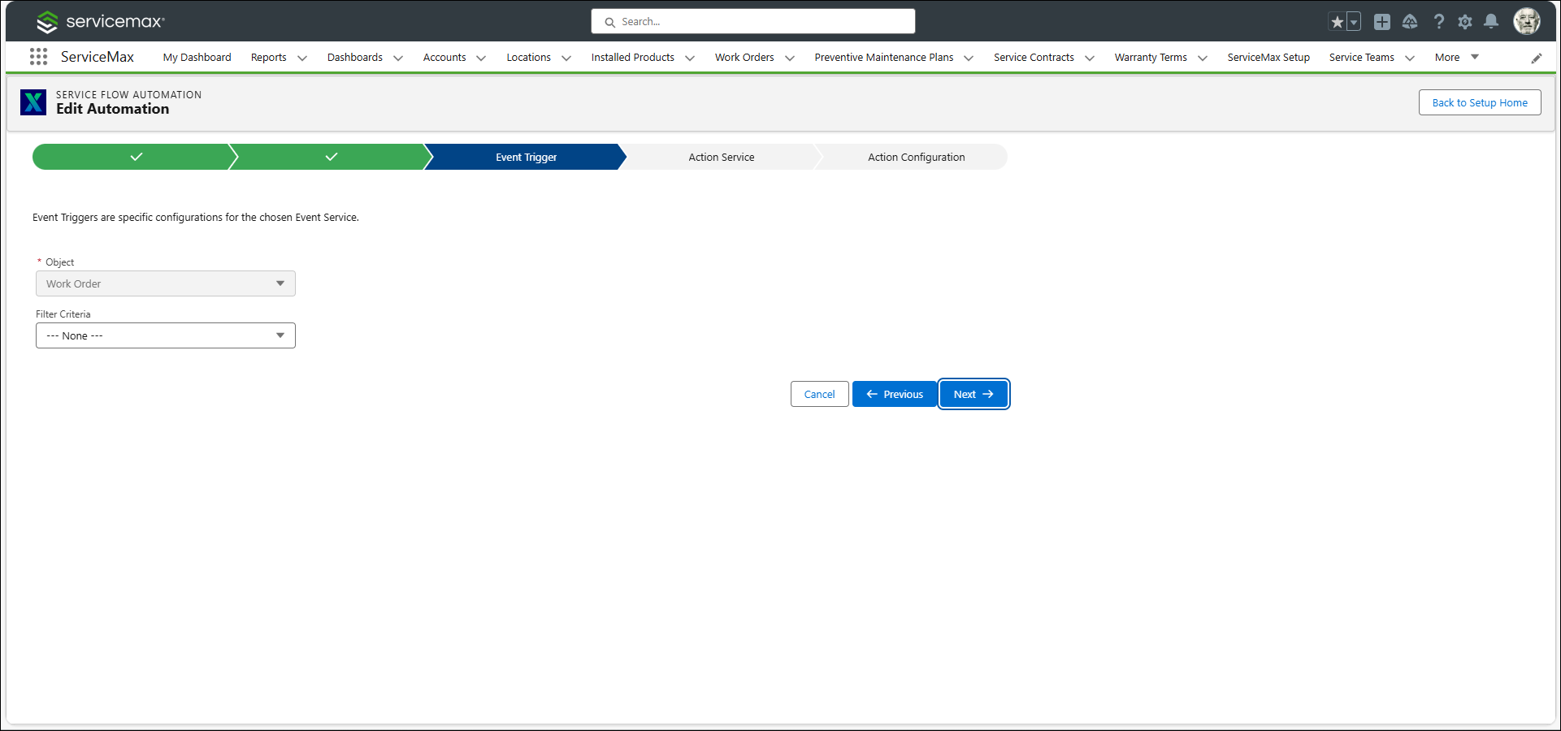Click the pencil icon to edit navigation
This screenshot has height=731, width=1561.
[x=1537, y=58]
